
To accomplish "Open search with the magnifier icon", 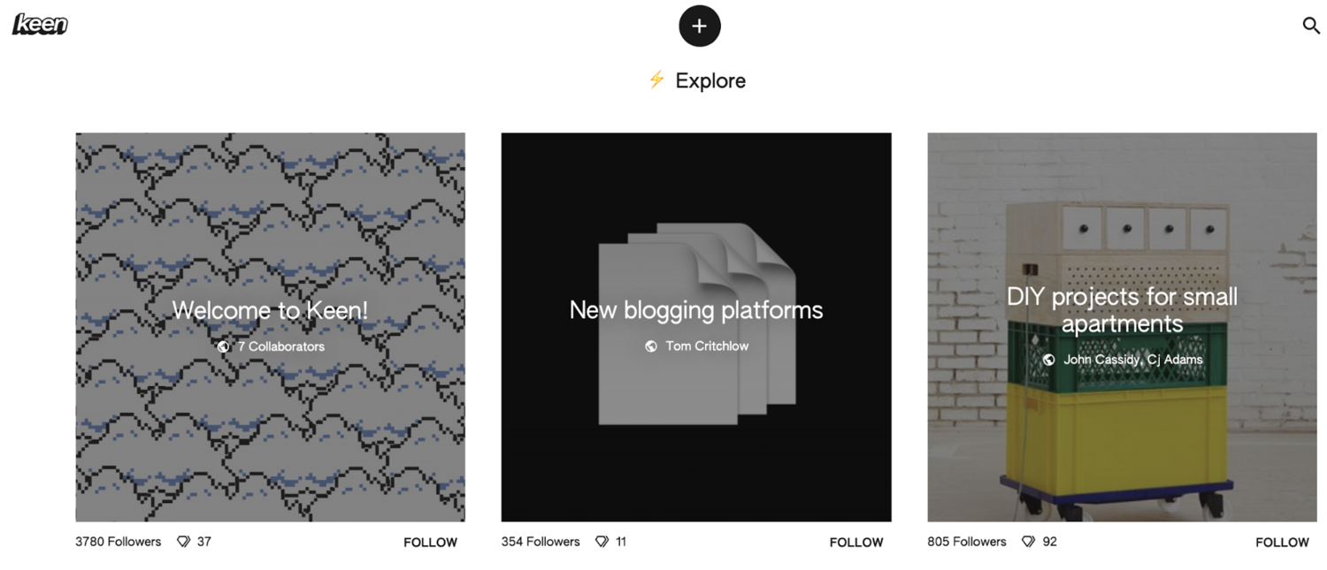I will [1311, 26].
